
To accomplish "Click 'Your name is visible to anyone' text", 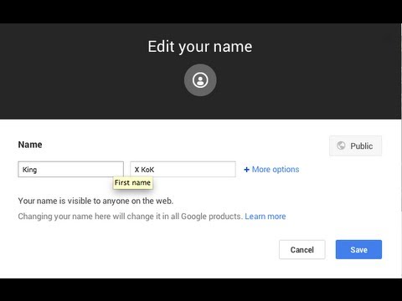I will pyautogui.click(x=95, y=201).
